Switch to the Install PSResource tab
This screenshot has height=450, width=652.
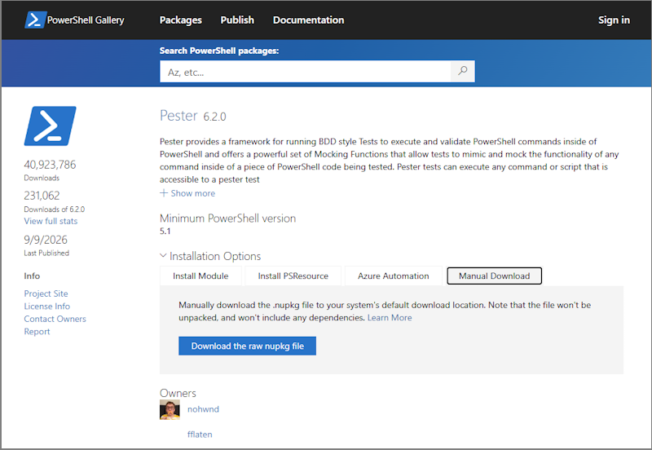(293, 276)
